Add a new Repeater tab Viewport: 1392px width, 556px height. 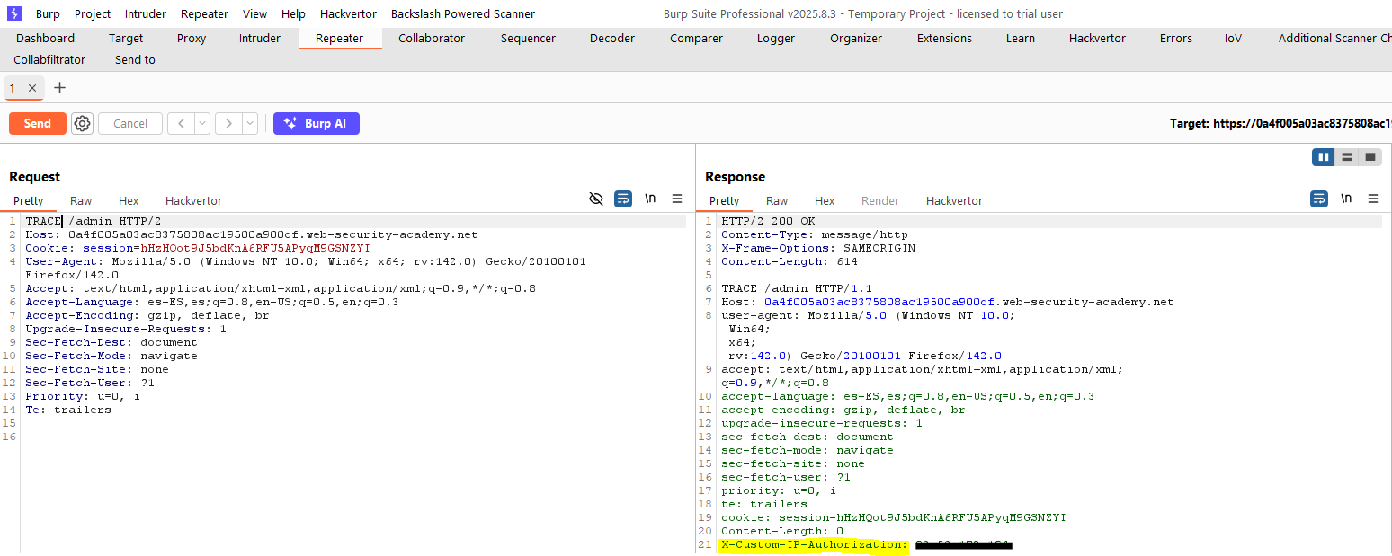pyautogui.click(x=60, y=88)
